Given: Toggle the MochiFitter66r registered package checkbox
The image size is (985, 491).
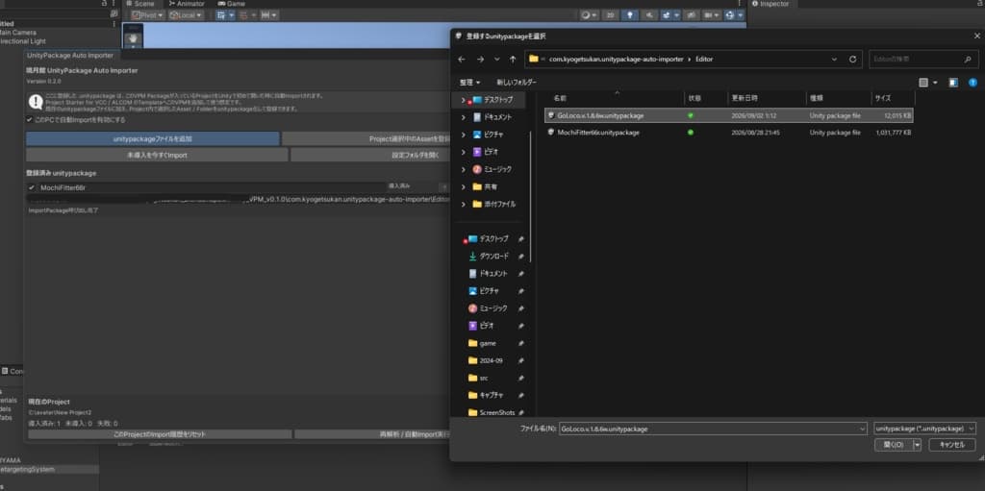Looking at the screenshot, I should [32, 187].
